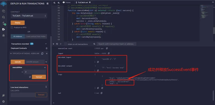215x105 pixels.
Task: Focus the uint256 amount input field
Action: point(35,62)
